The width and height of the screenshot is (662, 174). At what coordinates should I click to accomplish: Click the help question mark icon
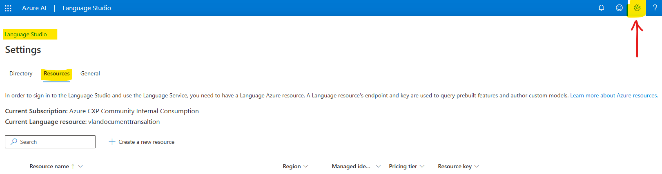[x=655, y=8]
